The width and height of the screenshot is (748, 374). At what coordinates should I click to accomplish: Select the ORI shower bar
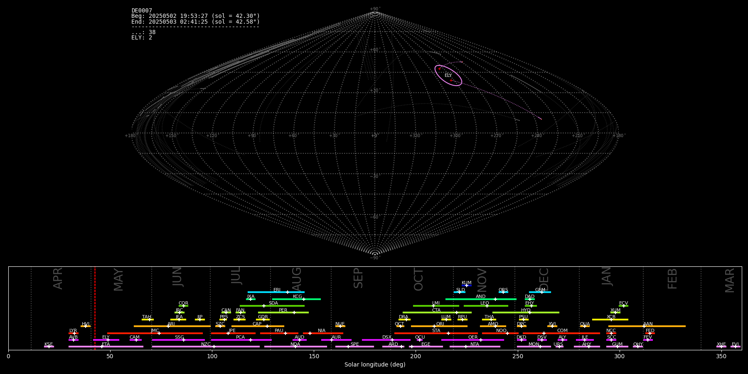pos(439,326)
